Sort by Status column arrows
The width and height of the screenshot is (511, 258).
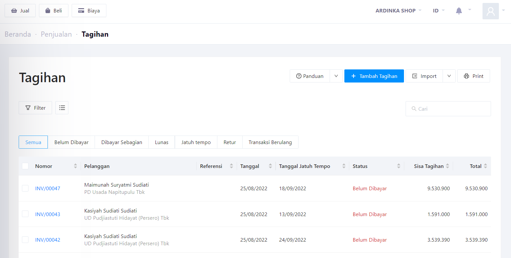tap(399, 166)
